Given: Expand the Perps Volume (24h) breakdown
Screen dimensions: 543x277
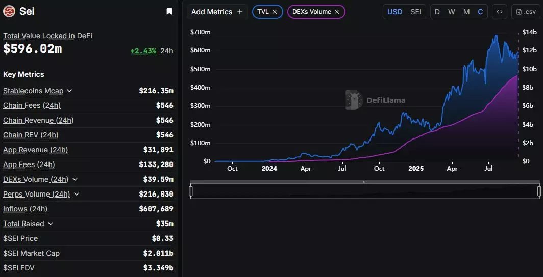Looking at the screenshot, I should pos(77,194).
